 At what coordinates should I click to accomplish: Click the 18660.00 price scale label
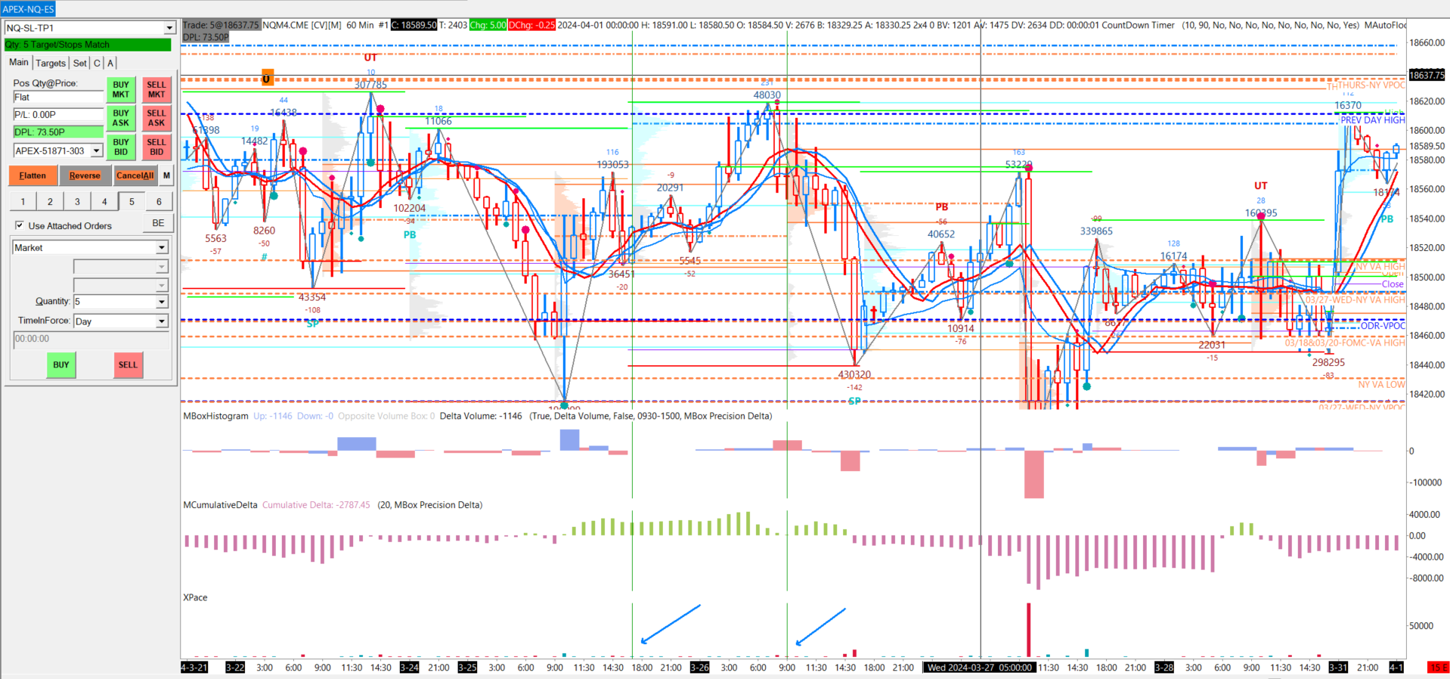coord(1427,42)
